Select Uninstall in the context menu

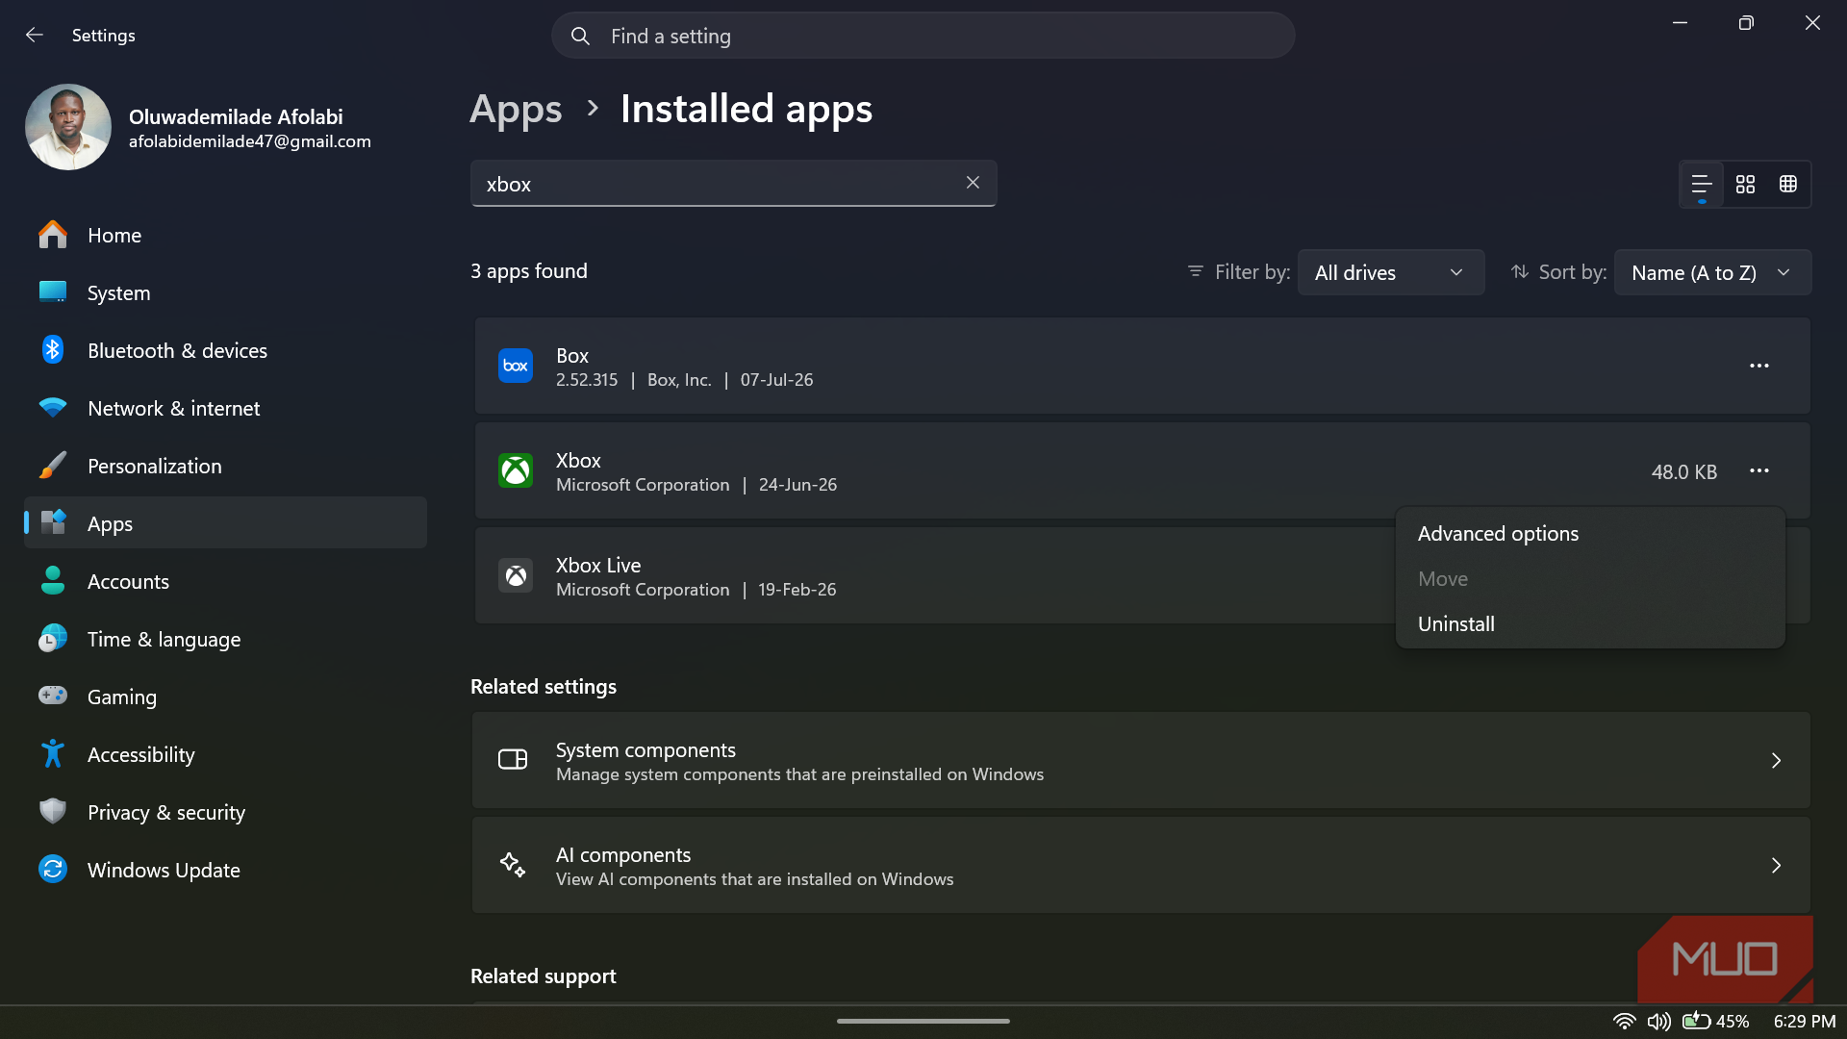[1590, 623]
